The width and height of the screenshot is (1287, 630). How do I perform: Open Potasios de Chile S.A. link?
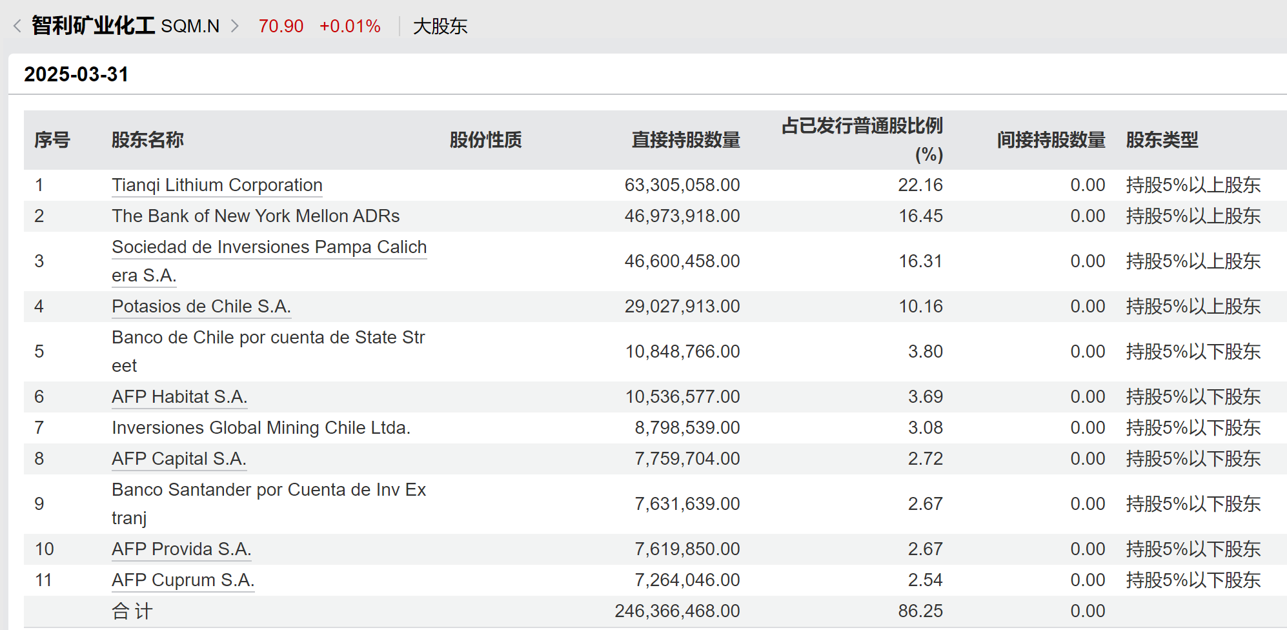201,307
